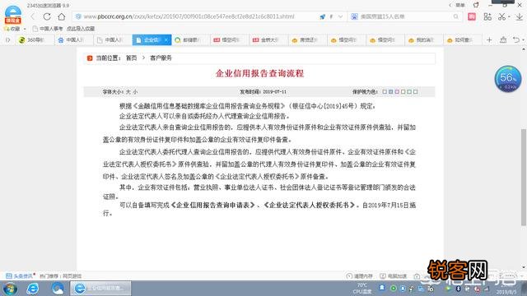The height and width of the screenshot is (296, 527).
Task: Open the pink toolbar extension icon
Action: click(x=472, y=16)
